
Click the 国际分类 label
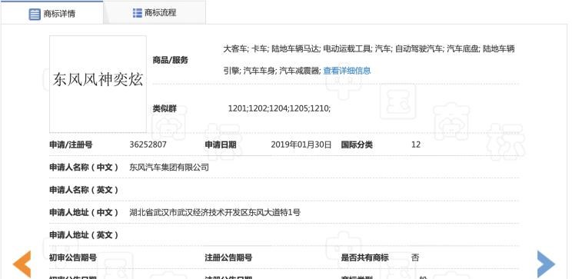[x=357, y=144]
